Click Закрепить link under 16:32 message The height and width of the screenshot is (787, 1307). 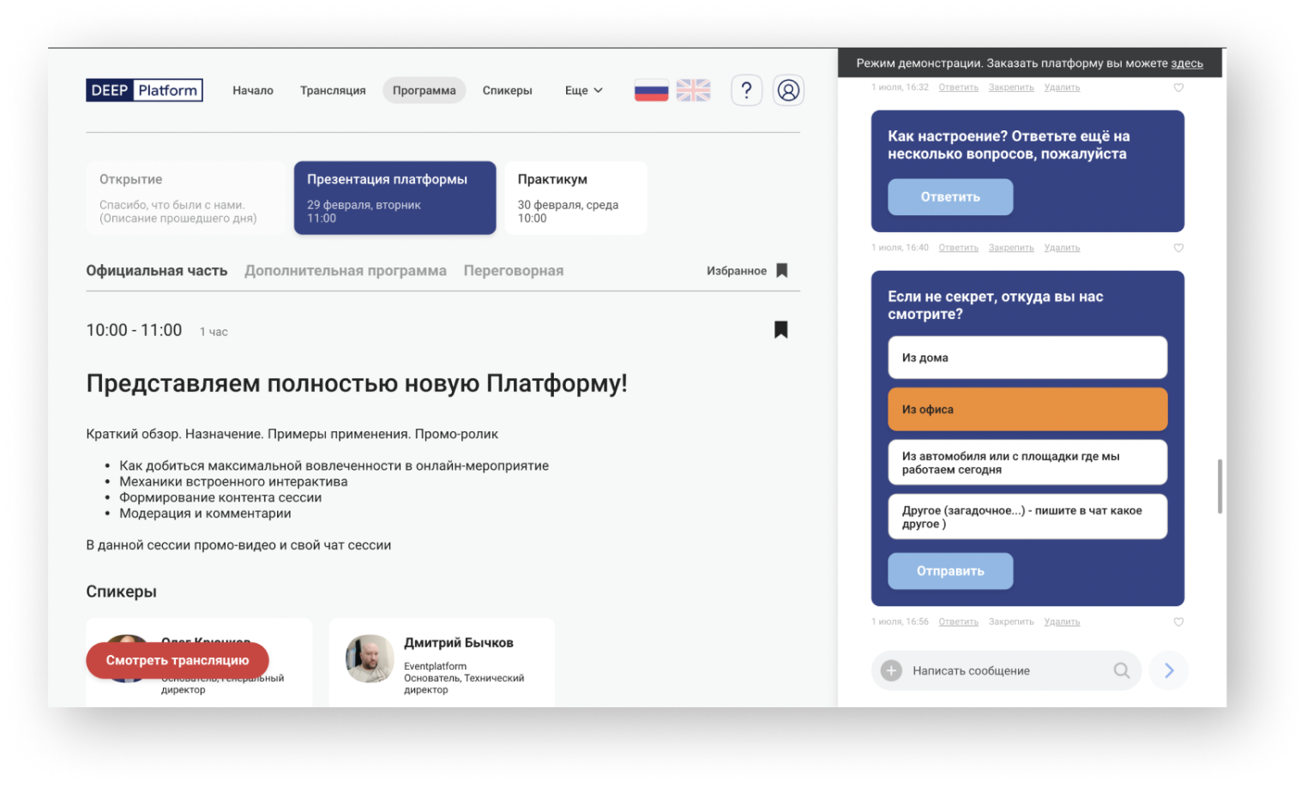click(1011, 87)
